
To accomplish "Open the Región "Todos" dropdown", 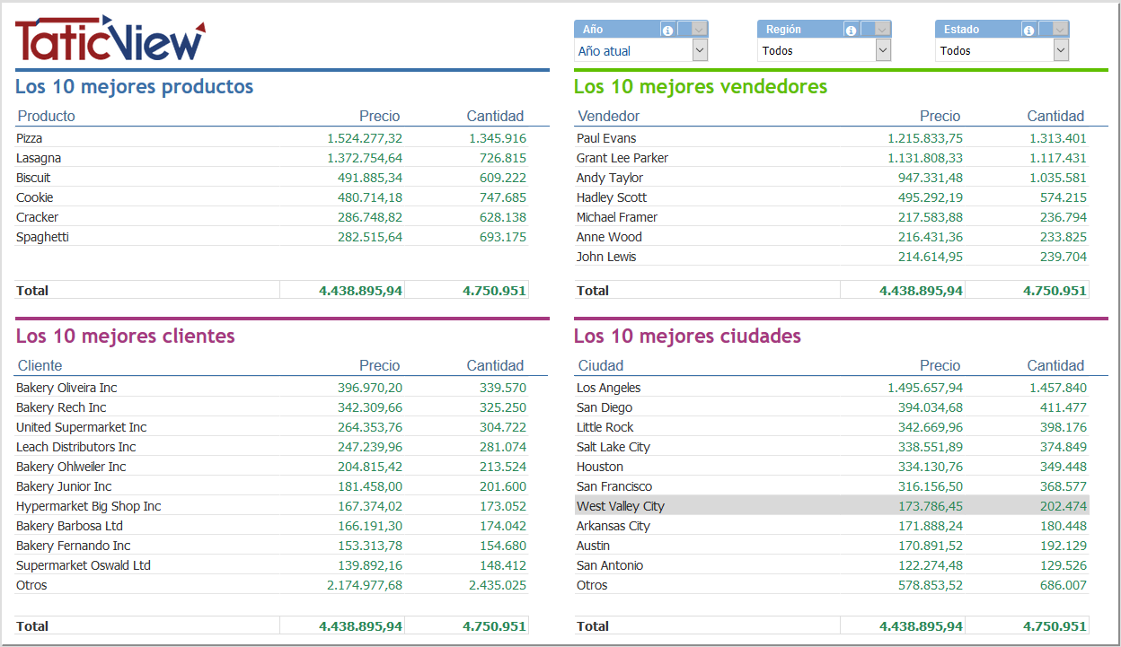I will [x=885, y=50].
